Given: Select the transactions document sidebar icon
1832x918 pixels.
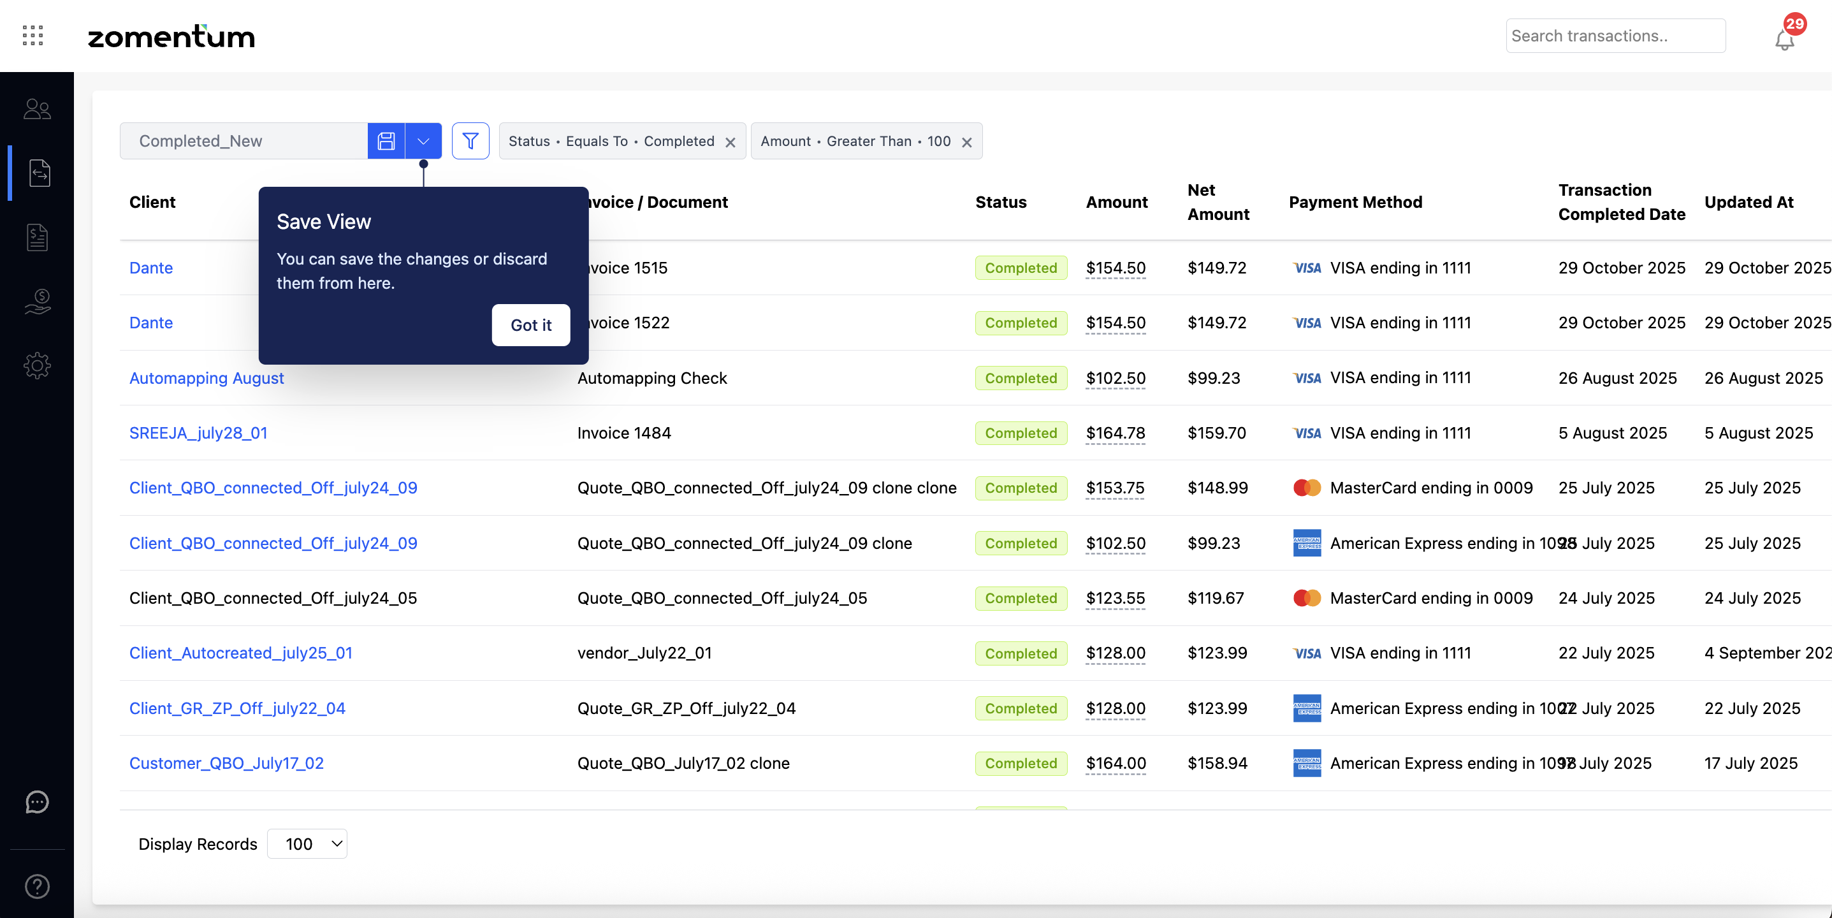Looking at the screenshot, I should (x=39, y=173).
